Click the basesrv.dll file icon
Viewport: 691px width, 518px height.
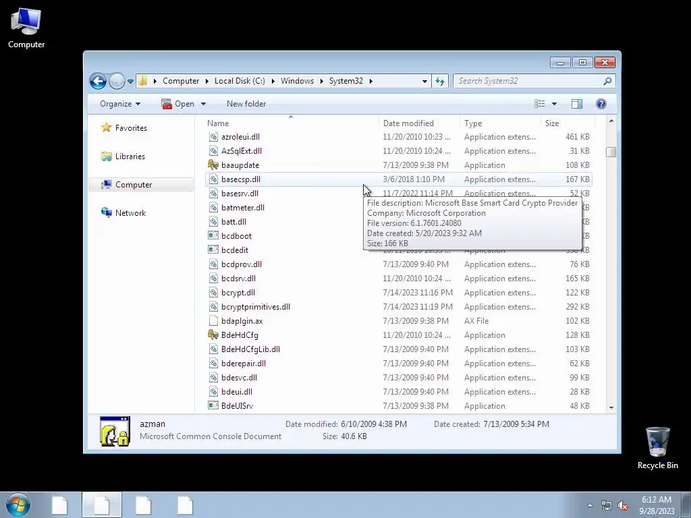pos(213,194)
